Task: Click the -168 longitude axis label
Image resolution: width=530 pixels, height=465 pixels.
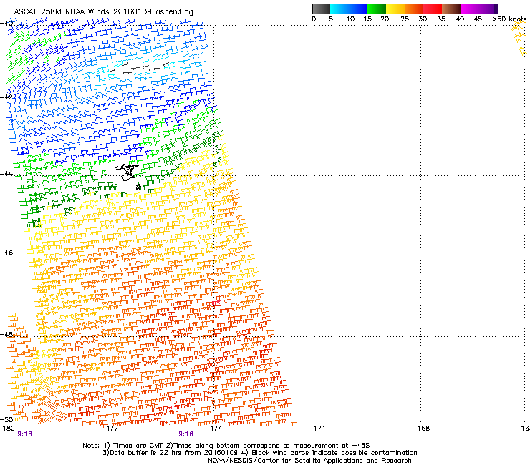Action: [x=420, y=429]
